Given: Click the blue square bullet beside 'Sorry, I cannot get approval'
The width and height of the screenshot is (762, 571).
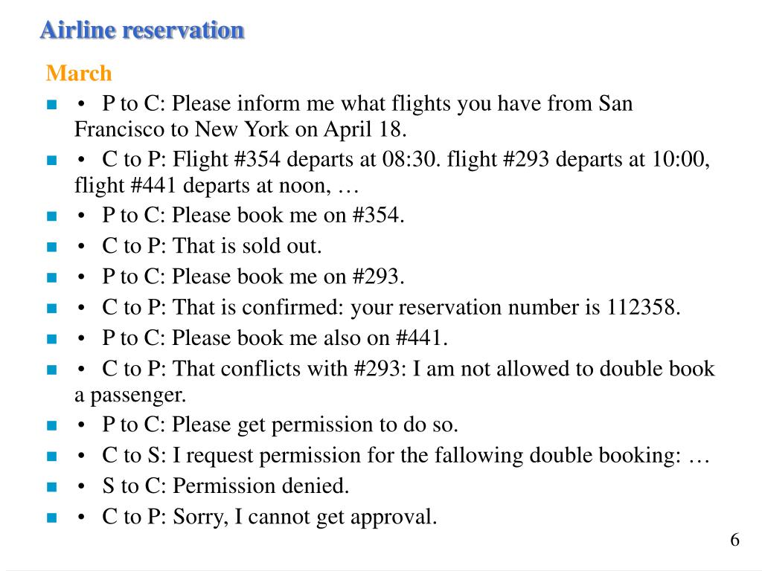Looking at the screenshot, I should click(x=51, y=517).
